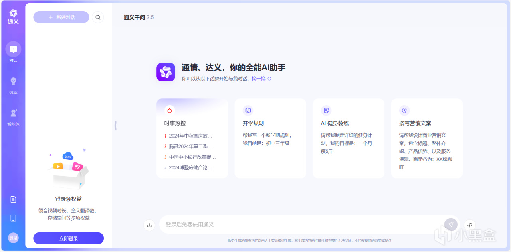
Task: Click the round icon right of send button
Action: (x=470, y=225)
